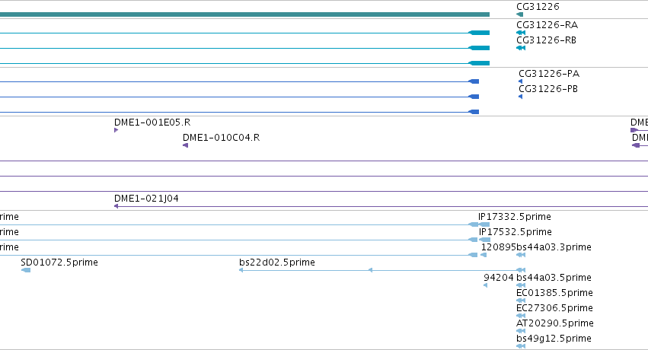The width and height of the screenshot is (648, 350).
Task: Click the CG31226-PB protein arrow glyph
Action: click(x=521, y=97)
